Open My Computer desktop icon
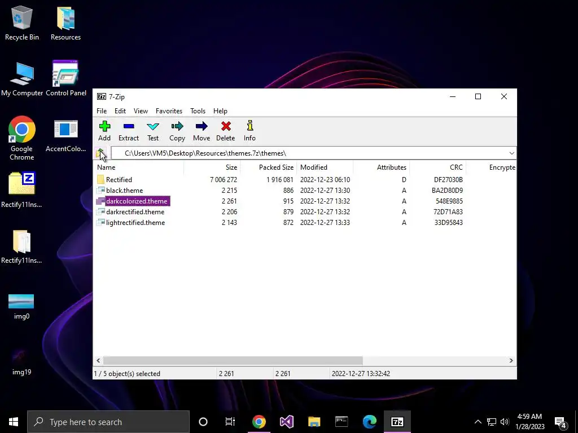 [22, 79]
